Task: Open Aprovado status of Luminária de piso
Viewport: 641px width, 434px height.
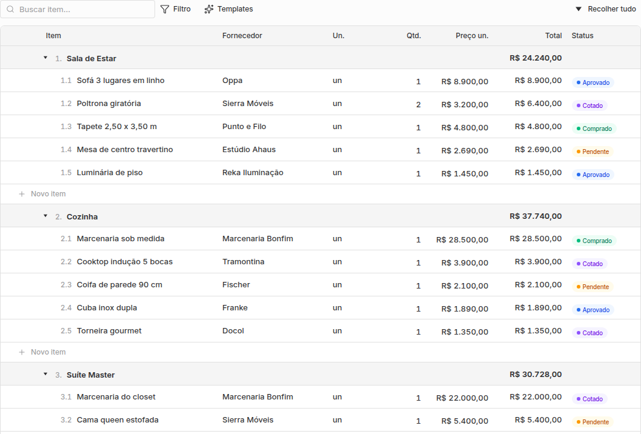Action: coord(593,175)
